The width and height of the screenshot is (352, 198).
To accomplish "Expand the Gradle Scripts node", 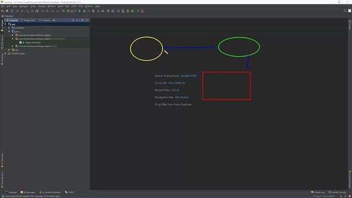I will [x=5, y=53].
